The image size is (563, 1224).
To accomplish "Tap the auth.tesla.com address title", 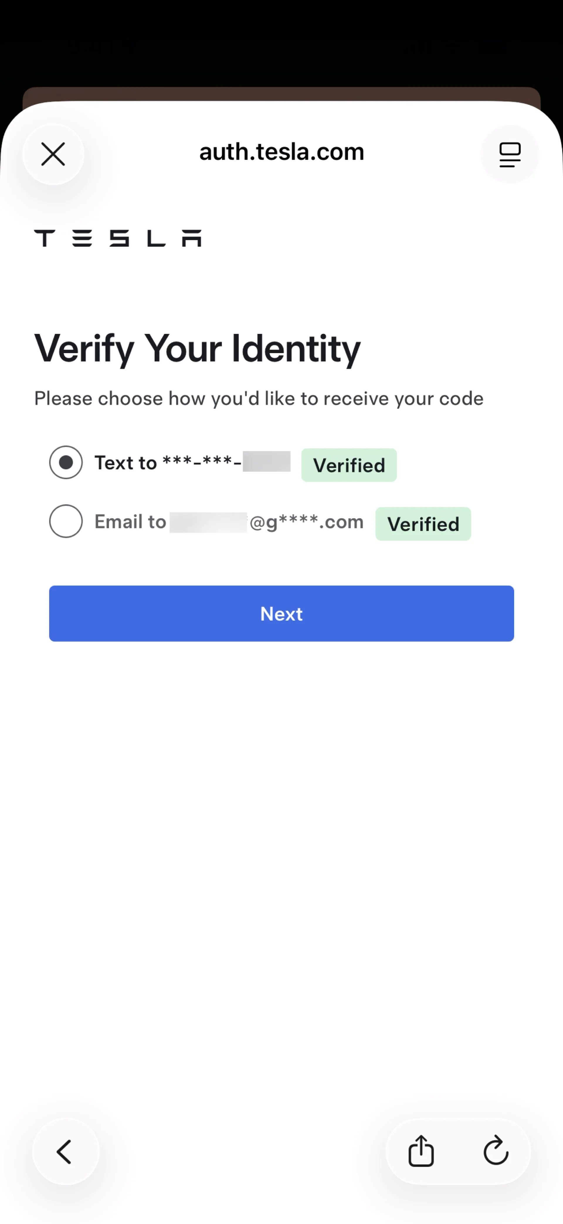I will click(281, 152).
